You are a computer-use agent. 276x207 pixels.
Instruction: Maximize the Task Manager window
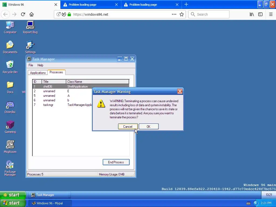pos(126,59)
